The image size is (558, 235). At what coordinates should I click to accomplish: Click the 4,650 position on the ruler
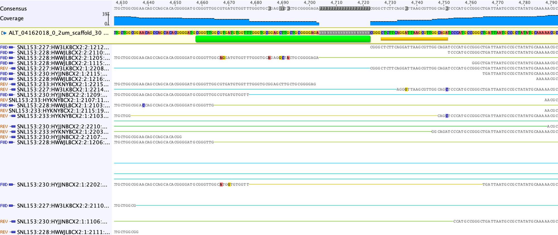(175, 3)
